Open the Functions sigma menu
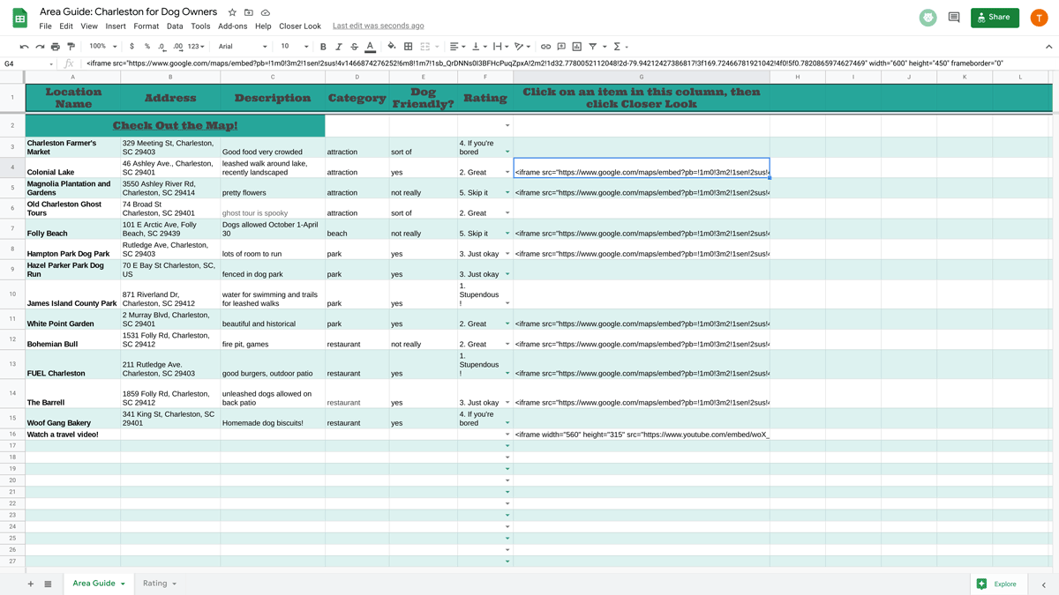The image size is (1059, 595). point(620,47)
